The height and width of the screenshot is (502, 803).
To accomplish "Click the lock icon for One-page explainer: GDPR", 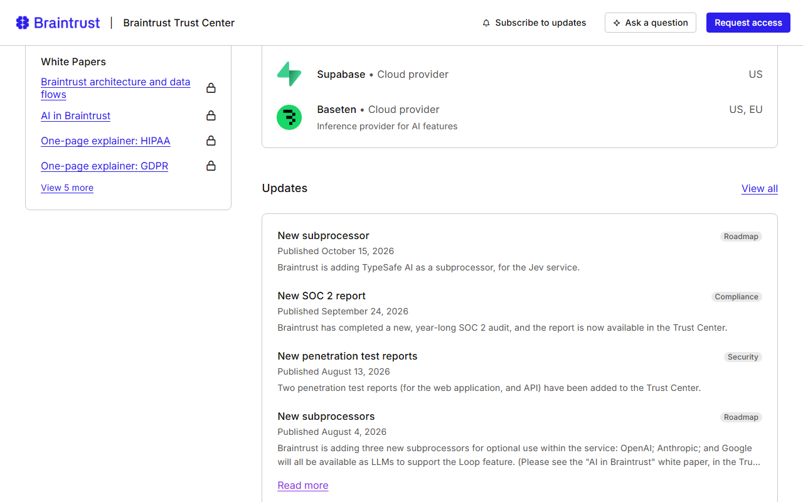I will [211, 166].
